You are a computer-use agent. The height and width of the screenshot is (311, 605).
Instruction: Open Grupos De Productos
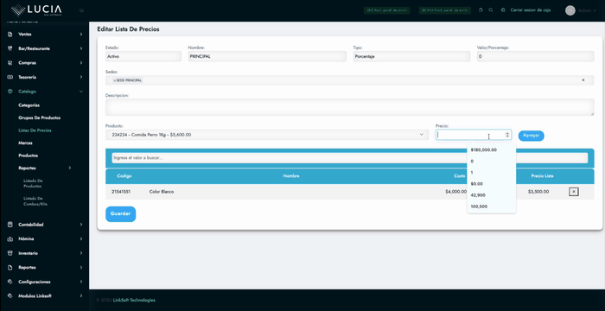pos(40,117)
